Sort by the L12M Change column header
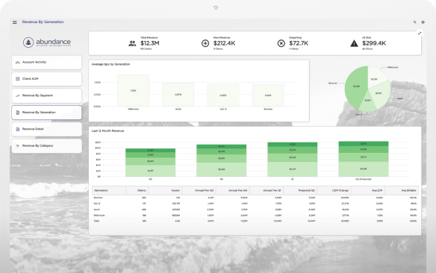Image resolution: width=436 pixels, height=273 pixels. [x=334, y=190]
